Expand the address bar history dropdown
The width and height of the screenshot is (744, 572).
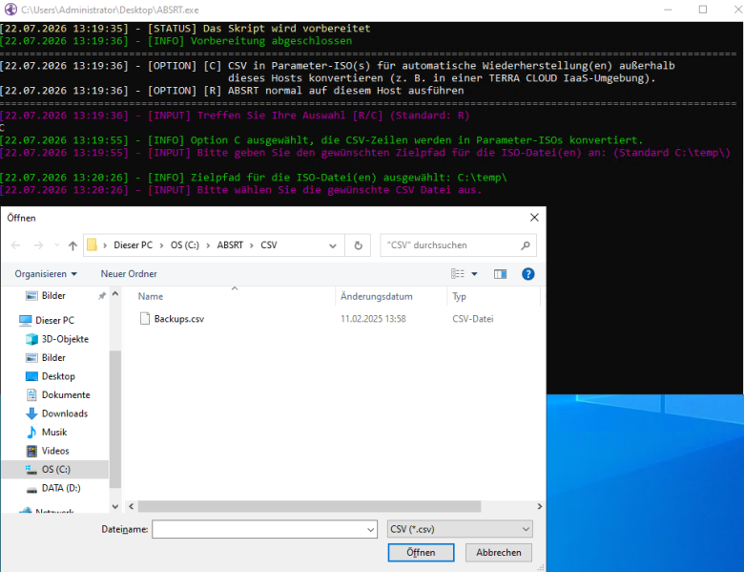tap(333, 245)
